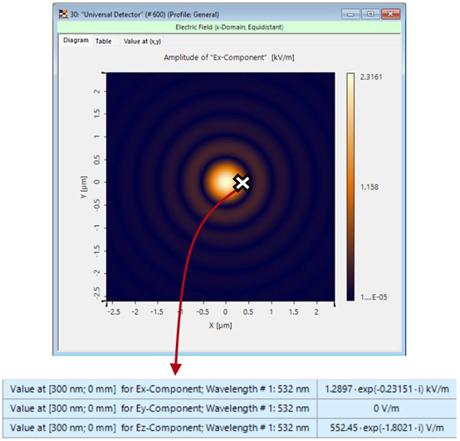460x441 pixels.
Task: Close the Universal Detector window
Action: (390, 14)
